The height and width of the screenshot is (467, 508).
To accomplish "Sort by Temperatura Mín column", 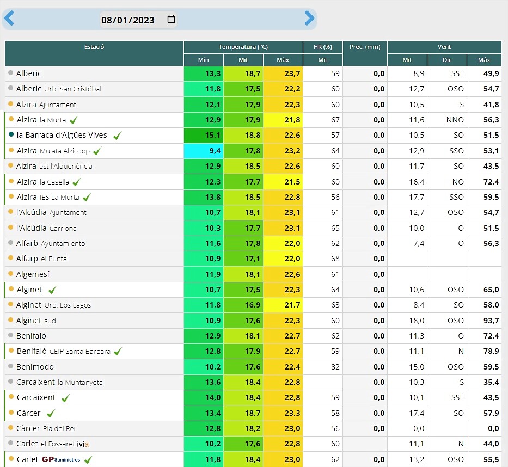I will tap(204, 60).
